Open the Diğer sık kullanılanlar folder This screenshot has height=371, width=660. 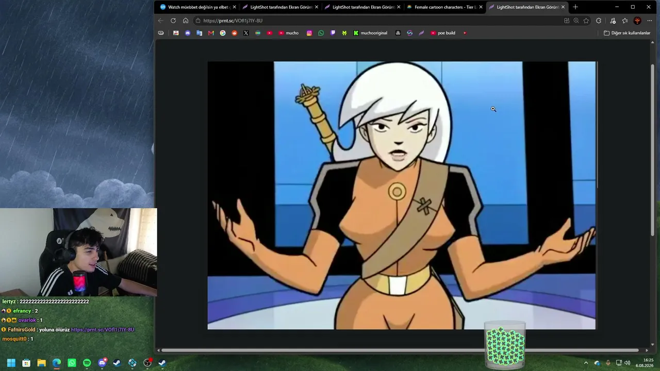coord(627,33)
